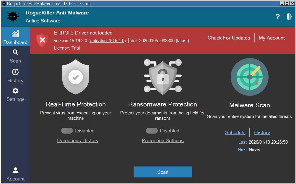Click the help question mark icon
Screen dimensions: 296x184
click(x=277, y=17)
